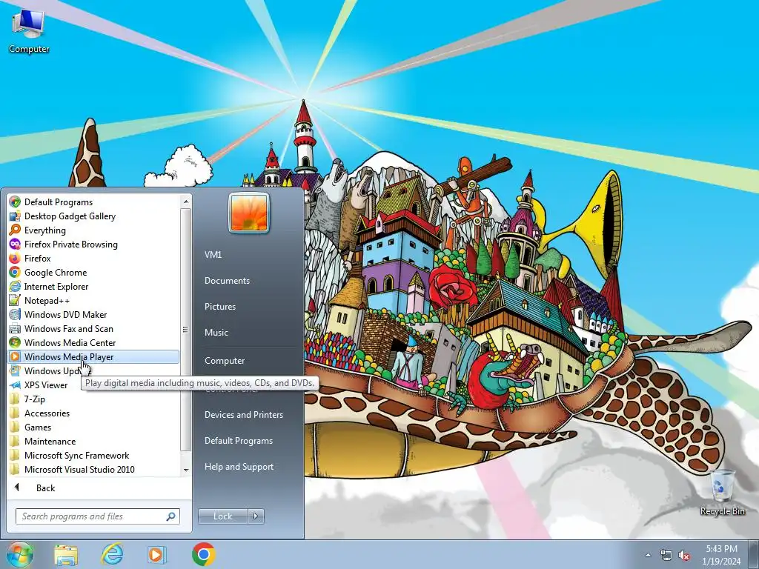Click the Windows Start orb
This screenshot has width=759, height=569.
(19, 554)
